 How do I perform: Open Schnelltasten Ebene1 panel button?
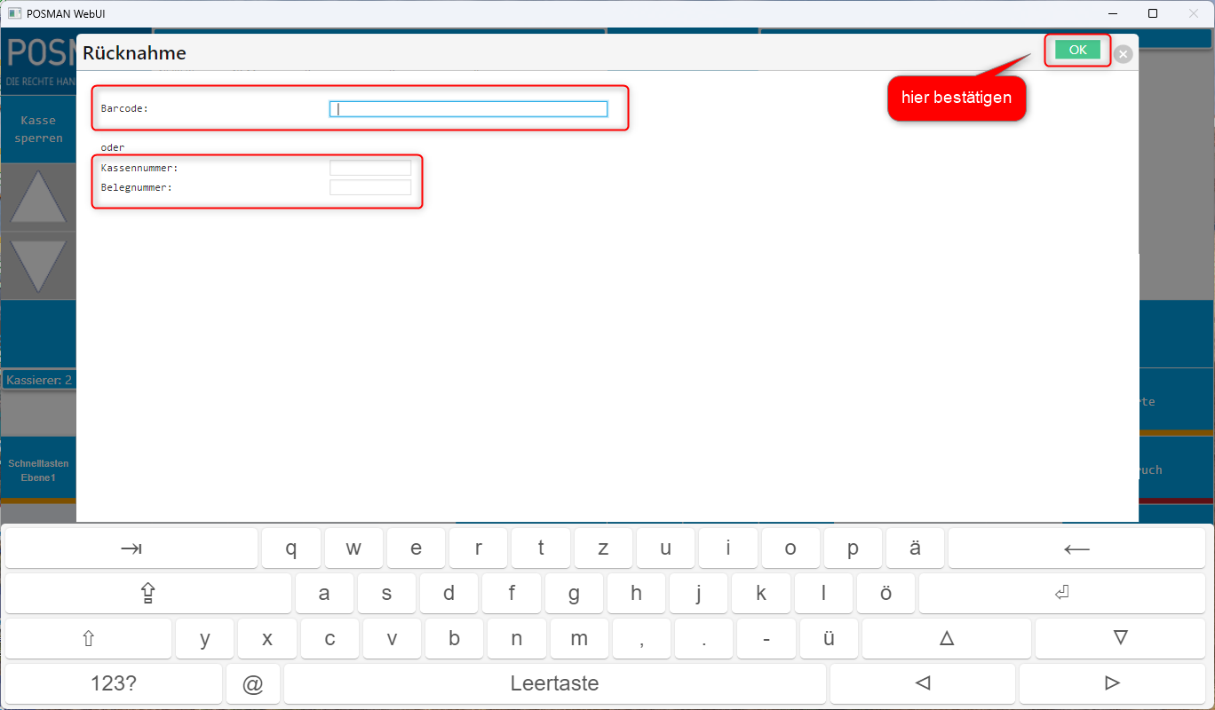38,470
